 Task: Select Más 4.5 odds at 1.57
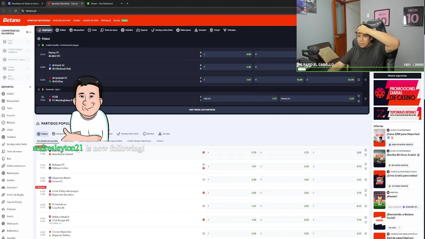pos(240,99)
